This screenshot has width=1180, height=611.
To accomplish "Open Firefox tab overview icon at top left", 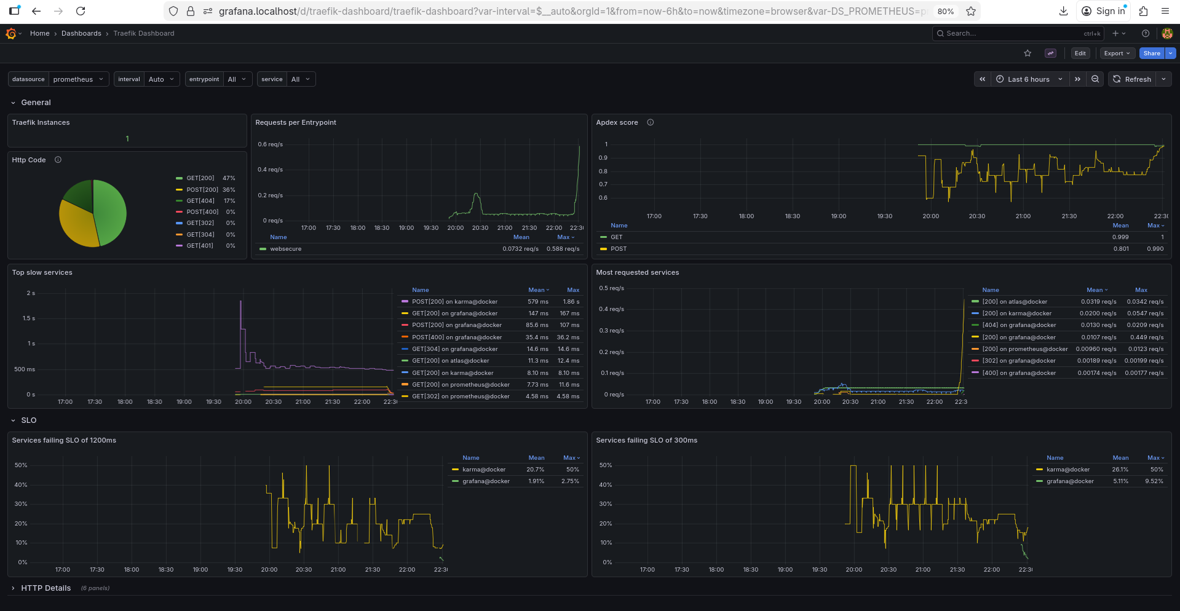I will coord(15,11).
